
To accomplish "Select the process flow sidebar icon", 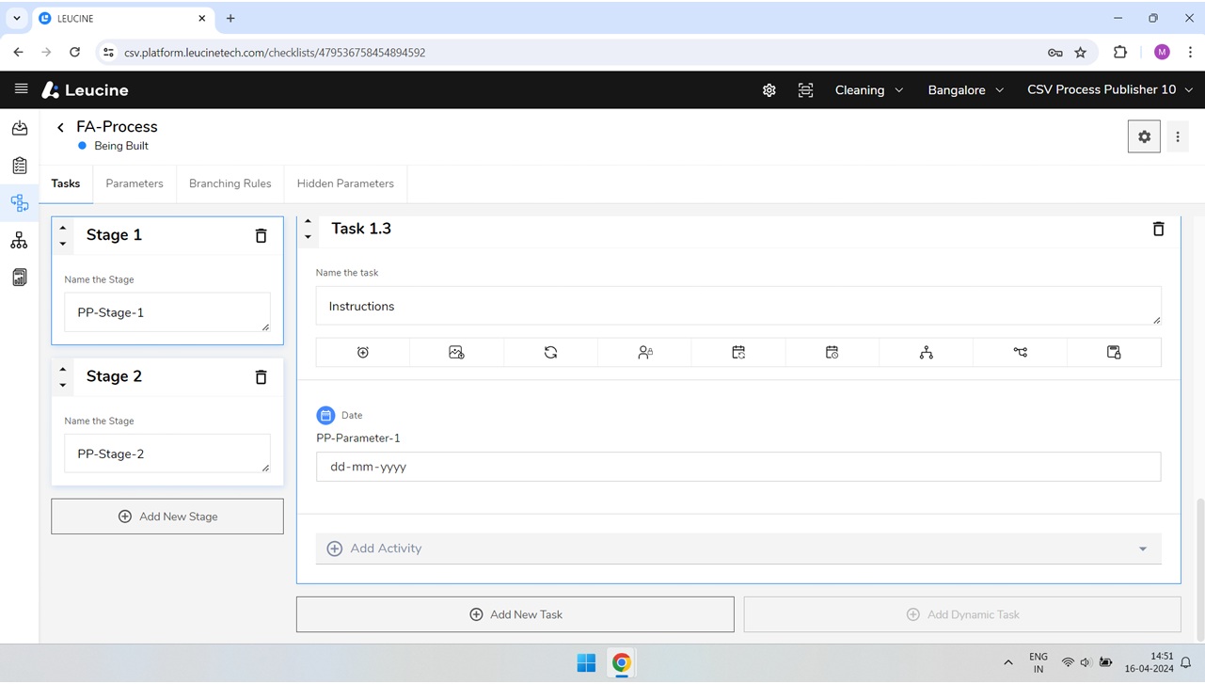I will coord(20,202).
